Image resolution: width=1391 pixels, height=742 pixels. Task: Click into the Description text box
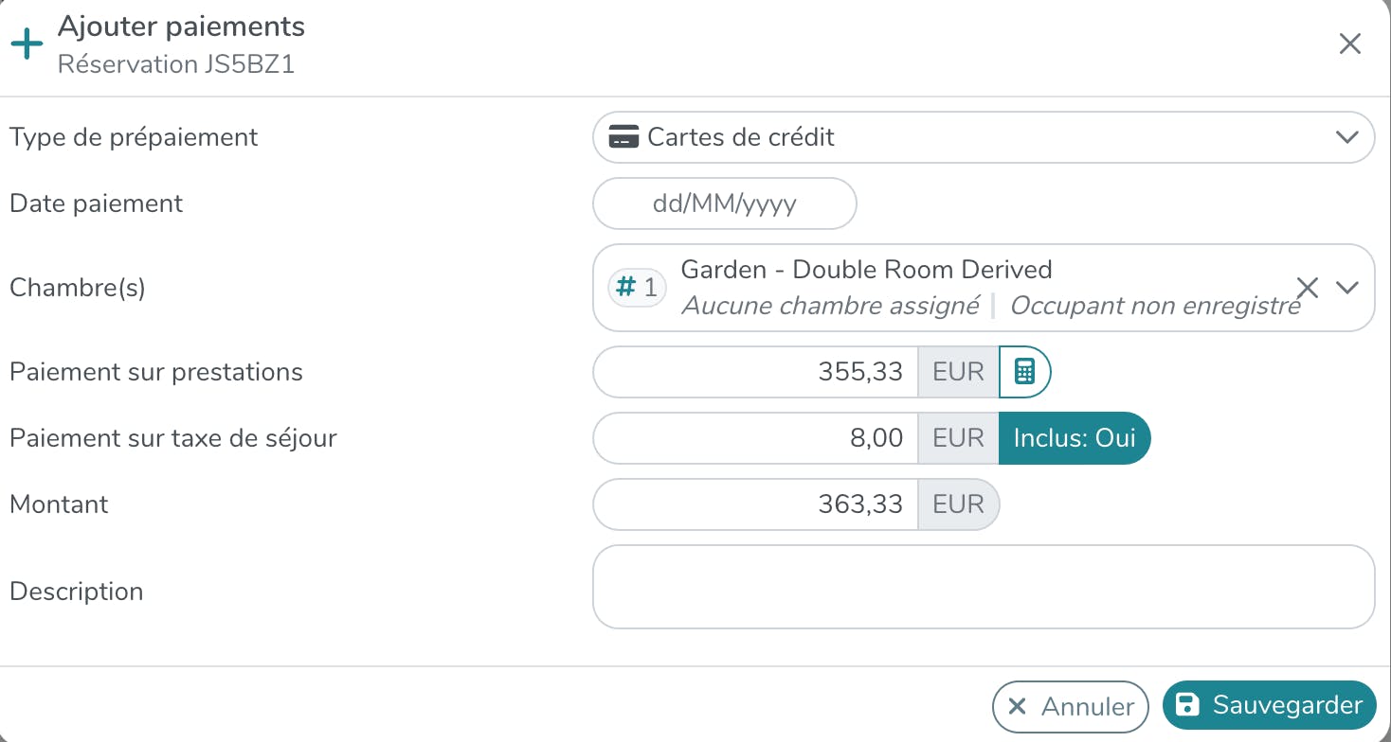(983, 587)
